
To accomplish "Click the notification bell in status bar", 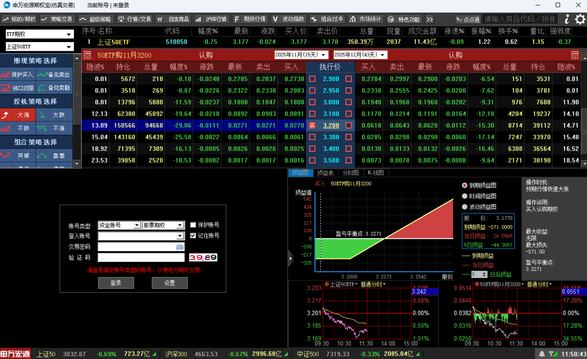I will (x=542, y=354).
